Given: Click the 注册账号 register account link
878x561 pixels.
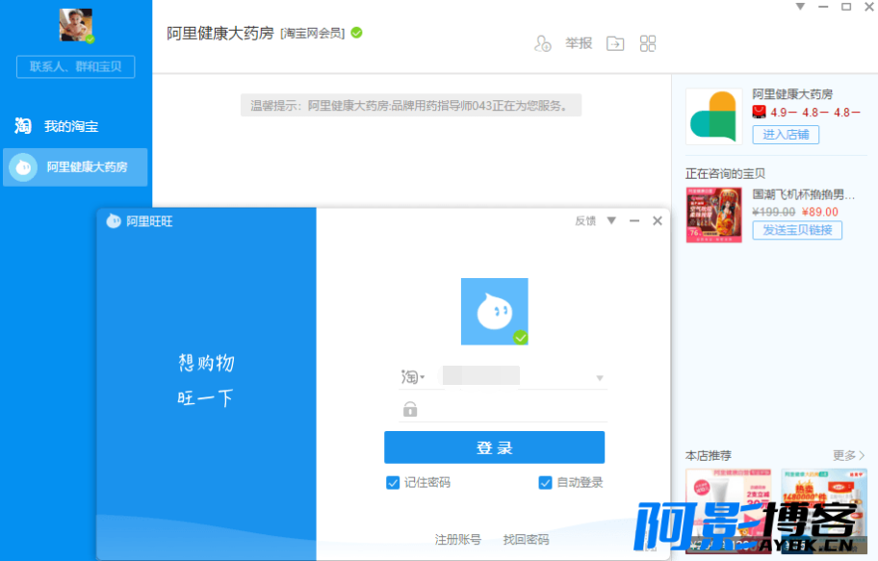Looking at the screenshot, I should pos(458,539).
